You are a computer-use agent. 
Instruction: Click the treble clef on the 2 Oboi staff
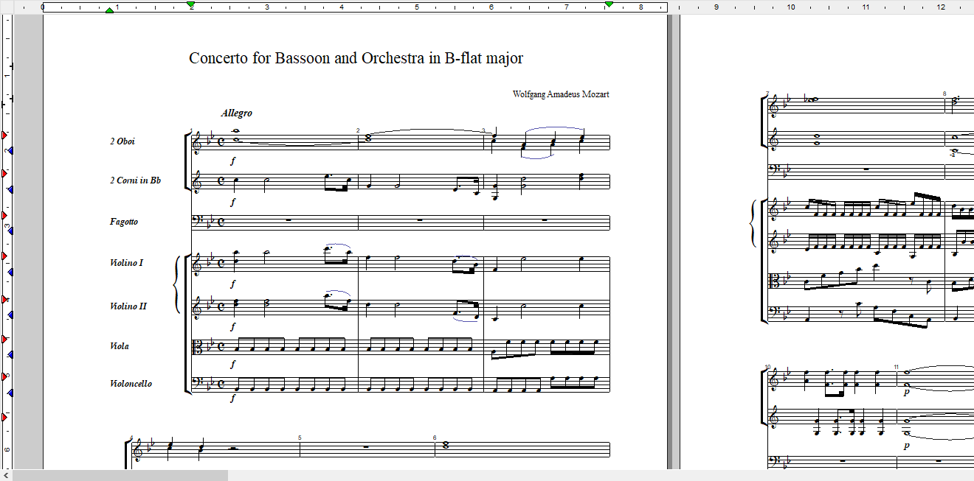[196, 143]
